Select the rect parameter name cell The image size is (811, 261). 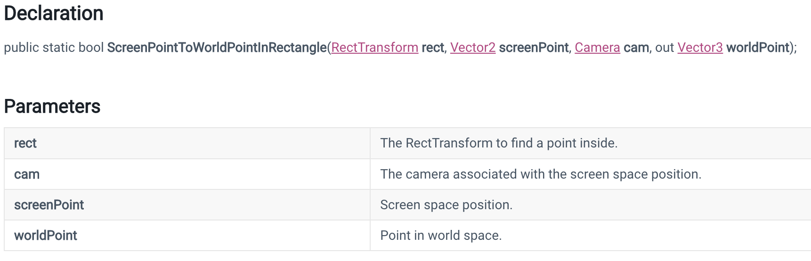point(187,143)
